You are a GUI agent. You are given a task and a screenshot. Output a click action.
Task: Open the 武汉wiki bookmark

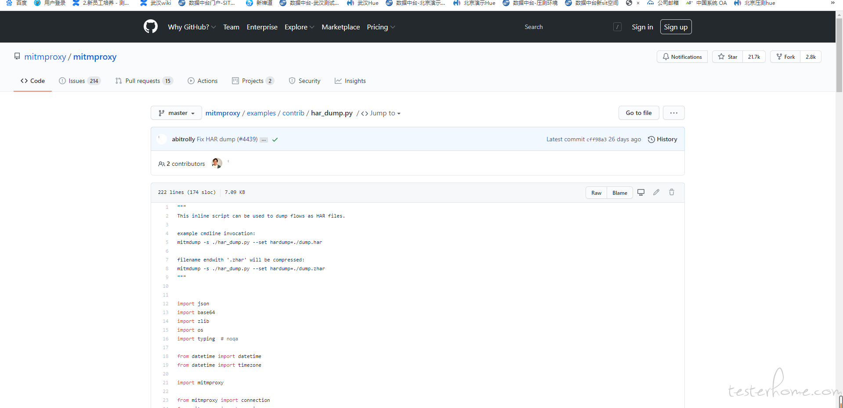click(x=156, y=3)
